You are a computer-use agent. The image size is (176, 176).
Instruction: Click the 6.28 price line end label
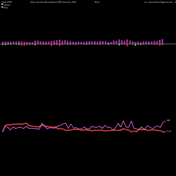click(169, 131)
